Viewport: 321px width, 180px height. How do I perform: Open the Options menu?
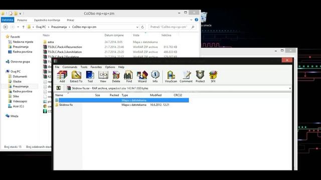click(x=110, y=67)
